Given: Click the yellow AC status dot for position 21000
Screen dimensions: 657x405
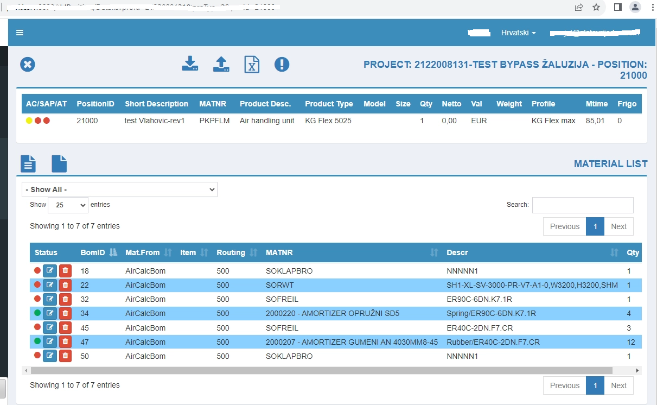Looking at the screenshot, I should (29, 121).
